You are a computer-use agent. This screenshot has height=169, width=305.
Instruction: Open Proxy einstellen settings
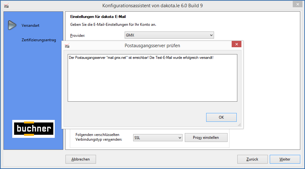click(206, 138)
